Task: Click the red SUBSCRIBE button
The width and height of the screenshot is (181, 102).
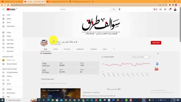Action: [156, 43]
